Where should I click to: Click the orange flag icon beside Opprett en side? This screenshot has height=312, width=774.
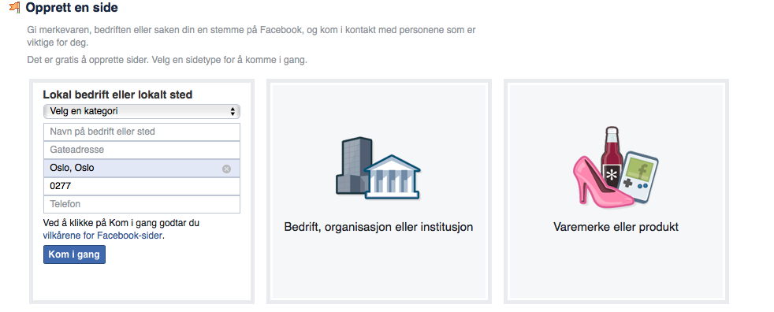coord(15,7)
